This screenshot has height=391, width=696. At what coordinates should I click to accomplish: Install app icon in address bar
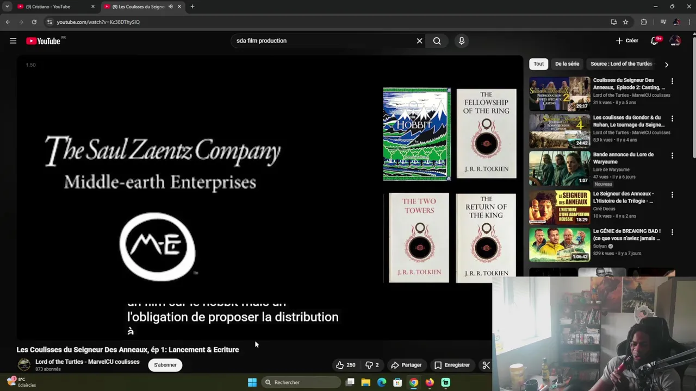(x=613, y=22)
